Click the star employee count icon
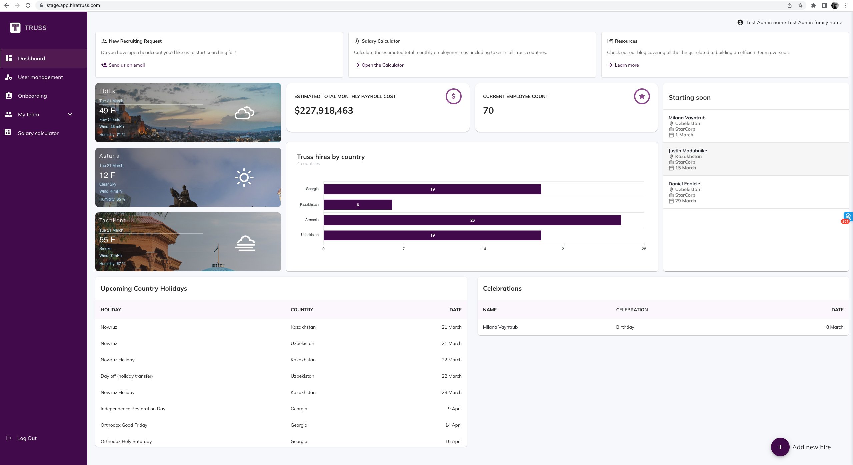This screenshot has width=853, height=465. tap(642, 96)
